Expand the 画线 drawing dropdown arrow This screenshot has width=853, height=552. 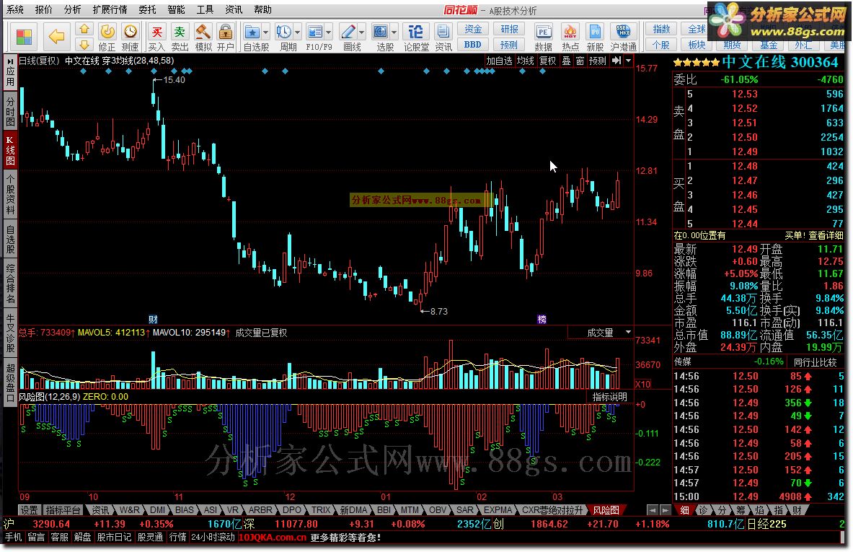point(361,32)
